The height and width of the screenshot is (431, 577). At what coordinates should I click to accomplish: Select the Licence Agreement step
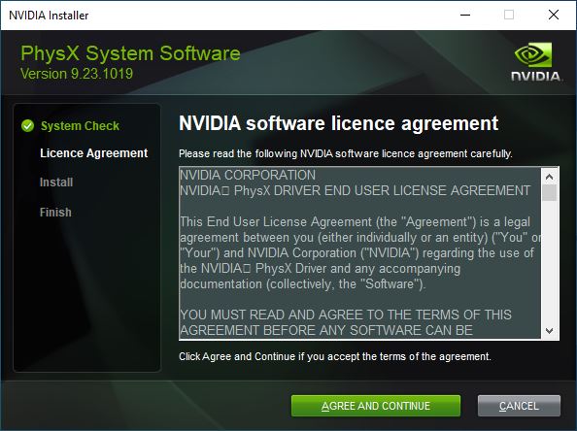pyautogui.click(x=94, y=153)
